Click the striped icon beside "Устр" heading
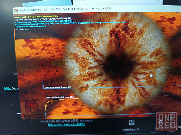181x135 pixels. coord(7,88)
